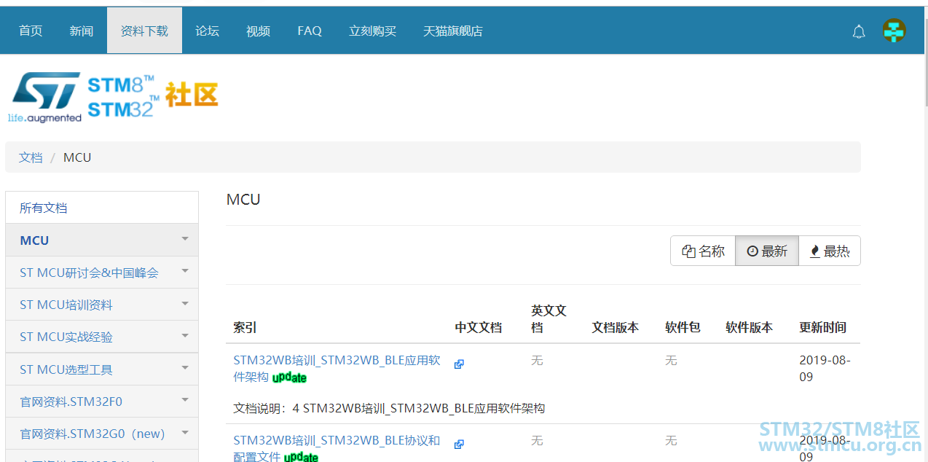This screenshot has height=462, width=928.
Task: Click the 软件版本 column header
Action: click(749, 328)
